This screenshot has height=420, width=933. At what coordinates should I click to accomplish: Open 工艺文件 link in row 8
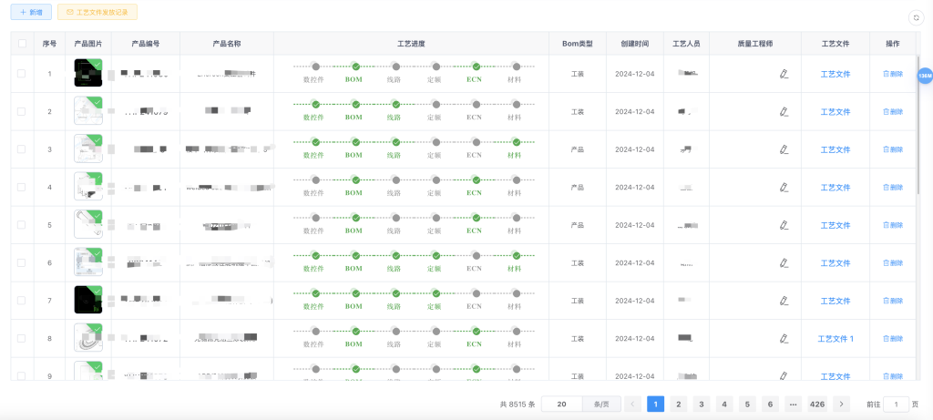[x=836, y=338]
